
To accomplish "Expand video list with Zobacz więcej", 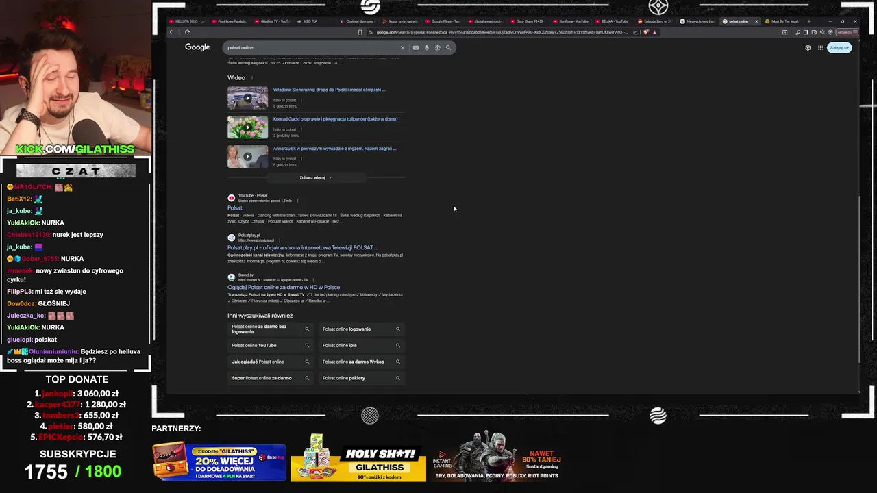I will pos(315,177).
